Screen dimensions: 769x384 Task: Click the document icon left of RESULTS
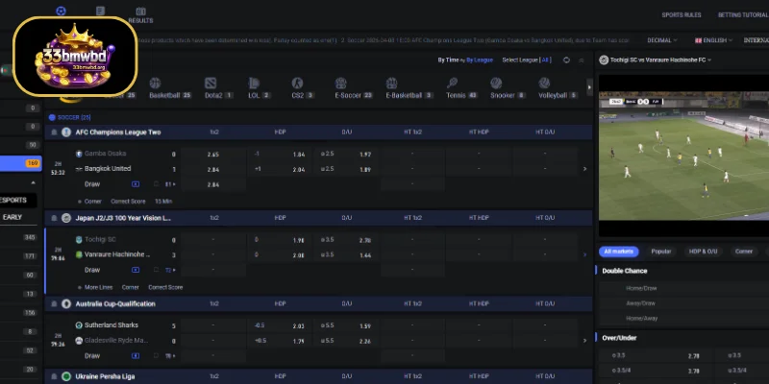101,11
